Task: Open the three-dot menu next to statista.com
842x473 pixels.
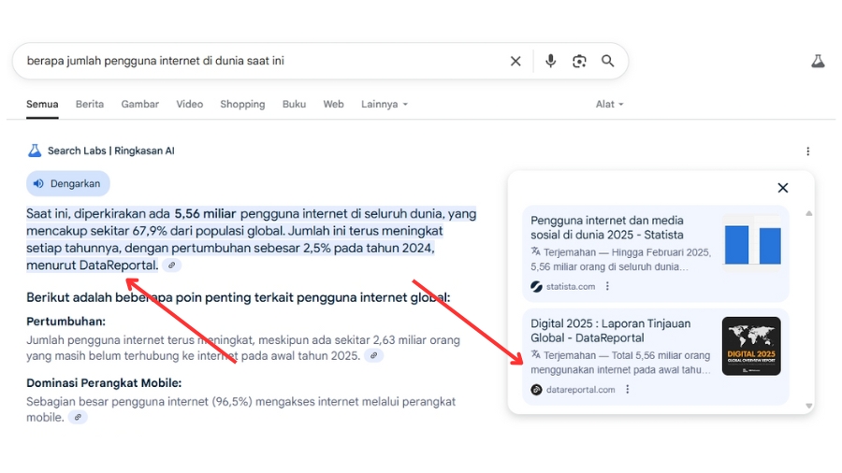Action: point(607,286)
